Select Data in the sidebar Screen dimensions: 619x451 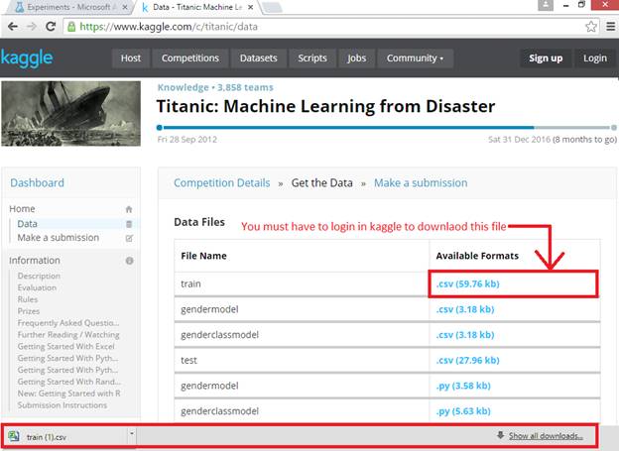point(27,224)
